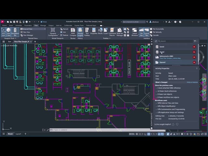Open the annotation scale 1:1 dropdown

178,134
